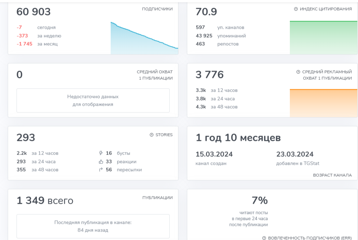Screen dimensions: 358x240
Task: Click the Возраст канала label
Action: point(332,175)
